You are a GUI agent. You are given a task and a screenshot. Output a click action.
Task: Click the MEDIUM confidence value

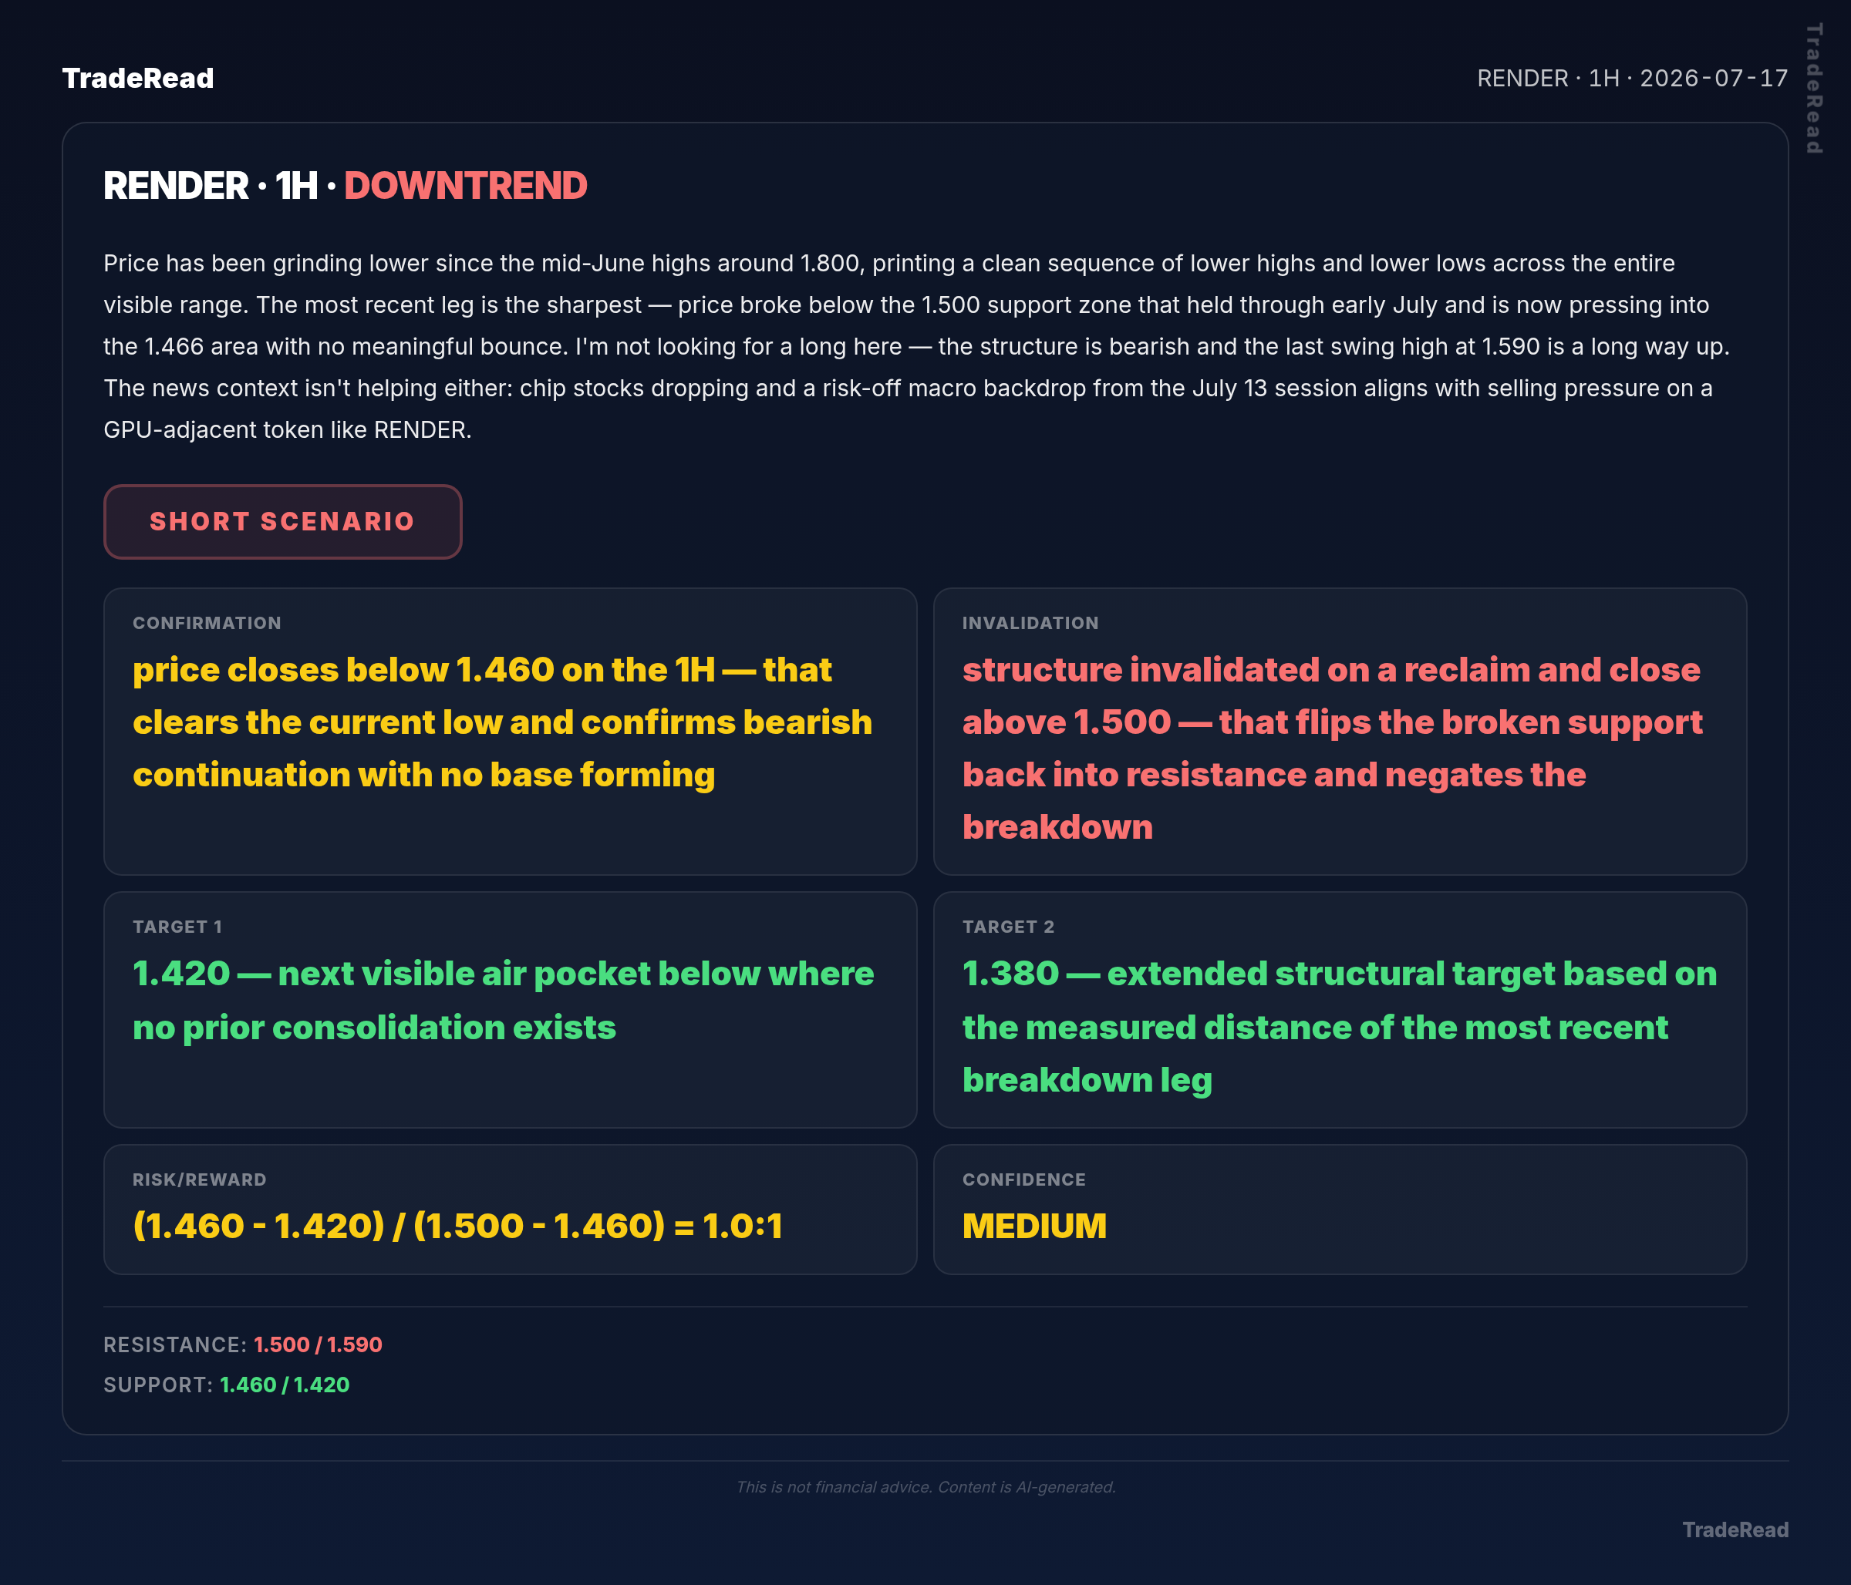(1034, 1226)
